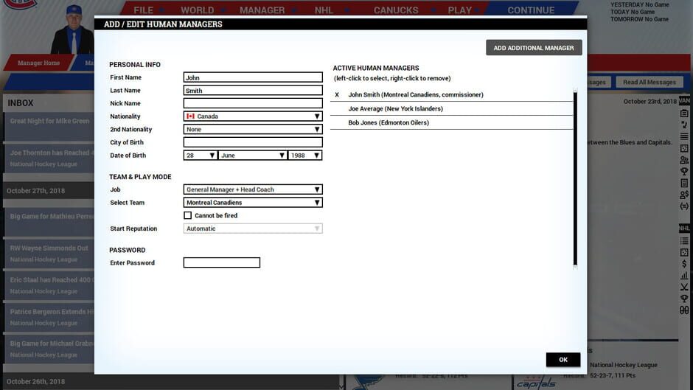Open the WORLD menu

click(x=197, y=10)
